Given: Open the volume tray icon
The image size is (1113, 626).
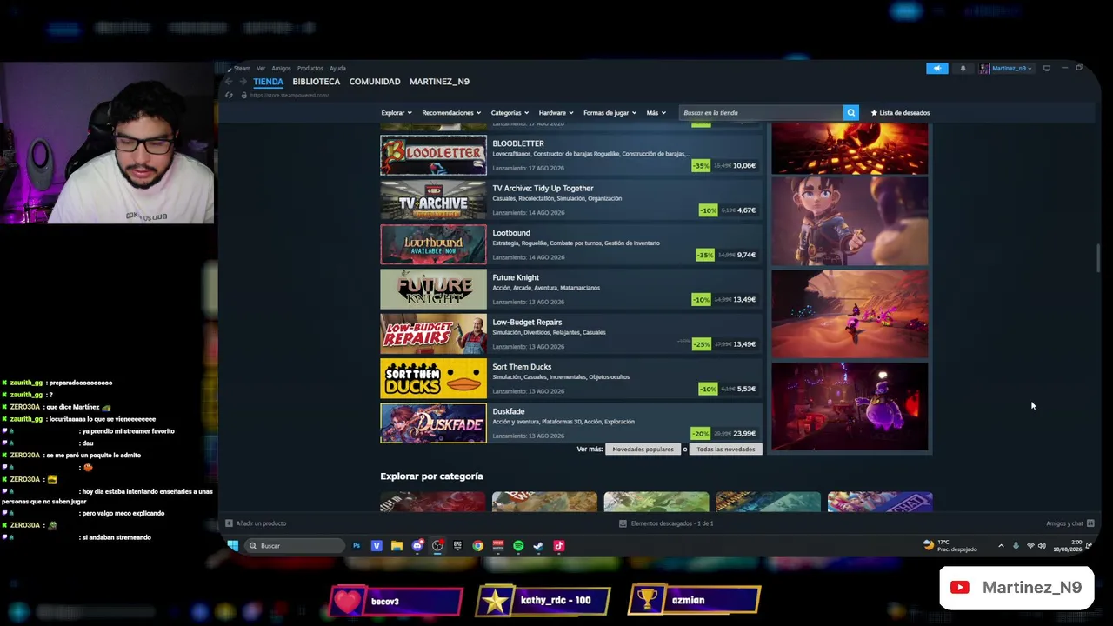Looking at the screenshot, I should click(x=1042, y=546).
